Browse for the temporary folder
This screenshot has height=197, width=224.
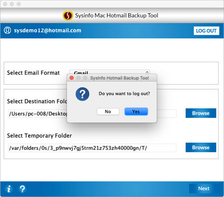(201, 147)
